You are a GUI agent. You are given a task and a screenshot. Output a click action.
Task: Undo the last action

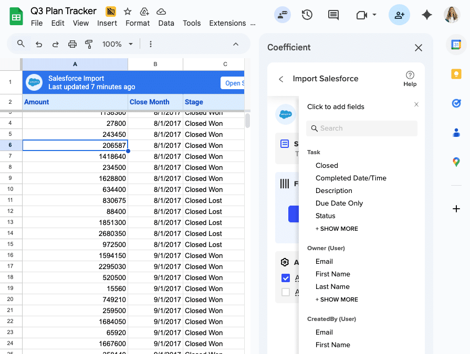tap(39, 44)
